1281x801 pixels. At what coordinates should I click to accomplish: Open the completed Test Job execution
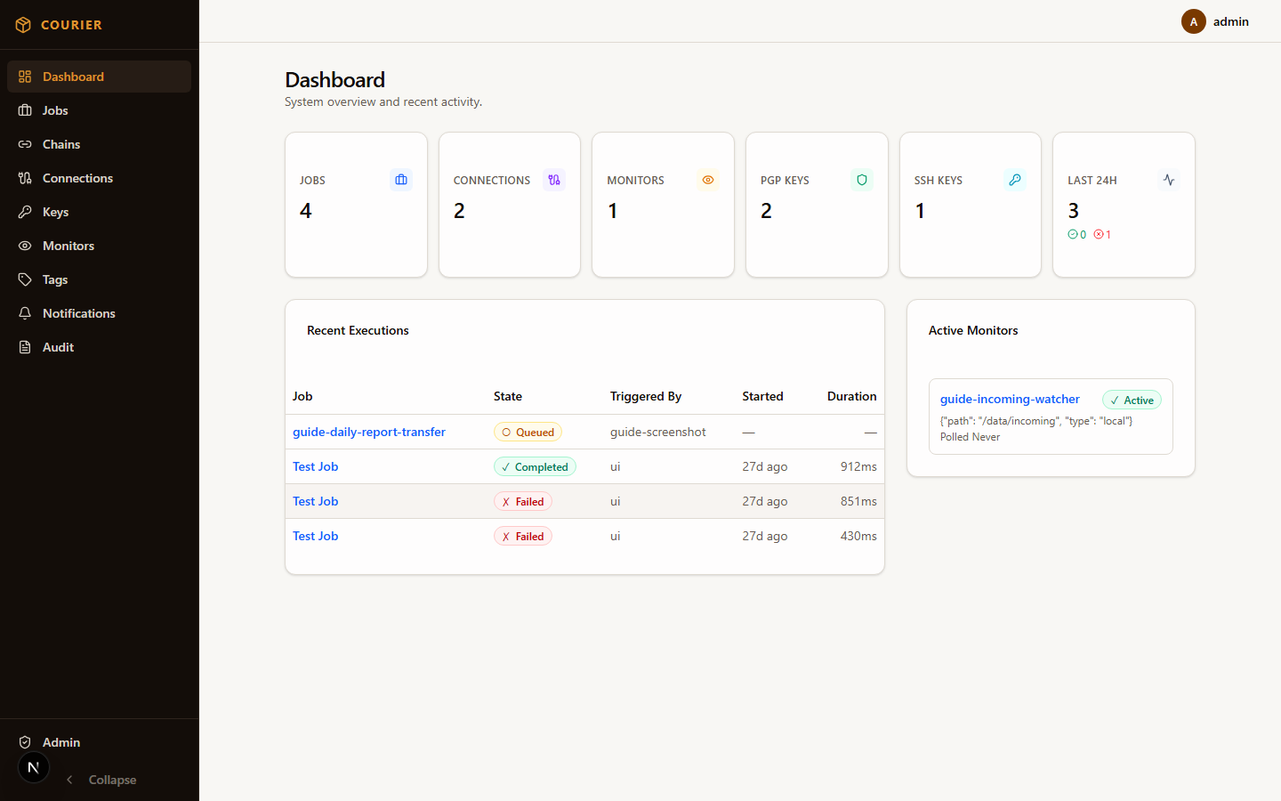coord(315,466)
